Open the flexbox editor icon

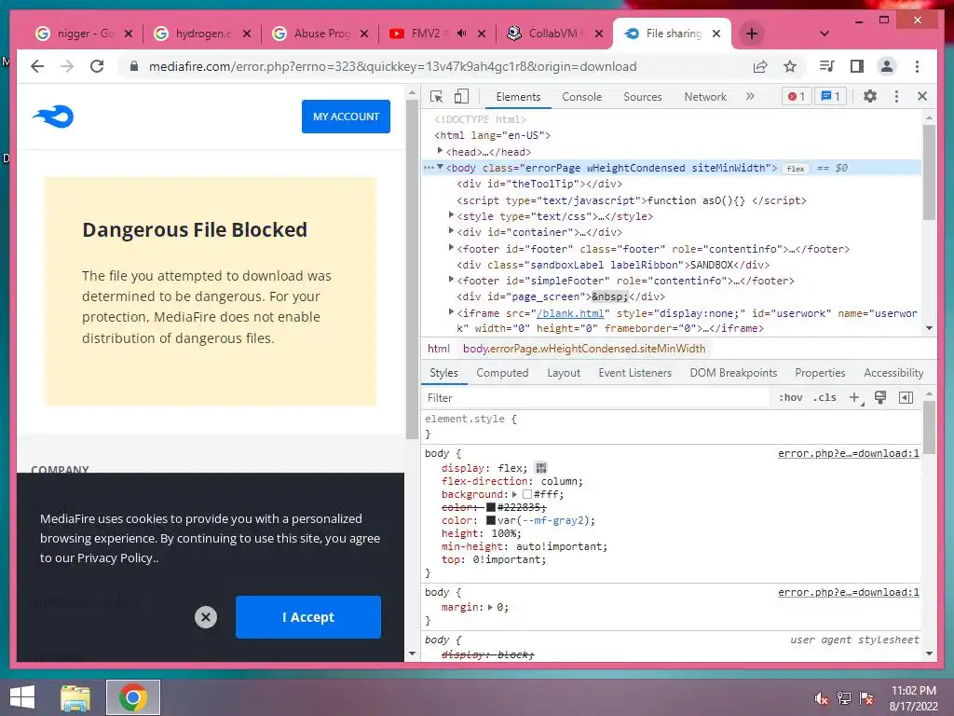541,468
